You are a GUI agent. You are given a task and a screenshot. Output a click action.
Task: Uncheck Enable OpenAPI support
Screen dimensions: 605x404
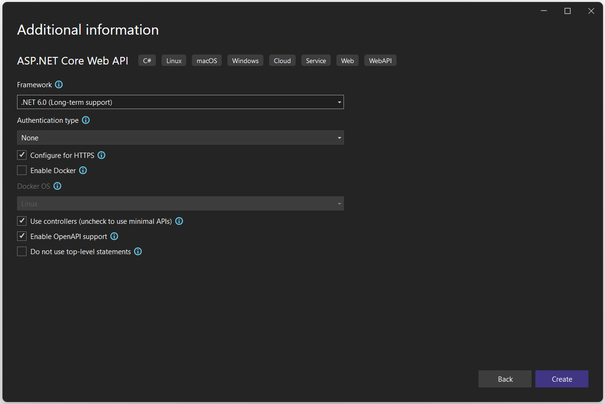21,236
